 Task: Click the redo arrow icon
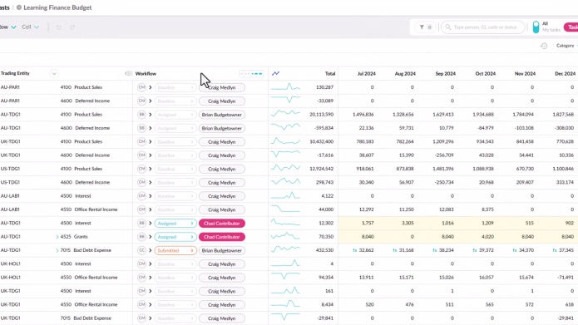click(x=72, y=27)
